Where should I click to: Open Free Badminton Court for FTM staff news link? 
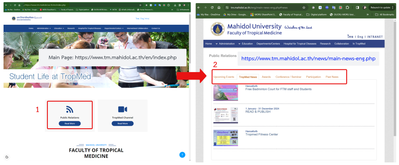coord(278,89)
